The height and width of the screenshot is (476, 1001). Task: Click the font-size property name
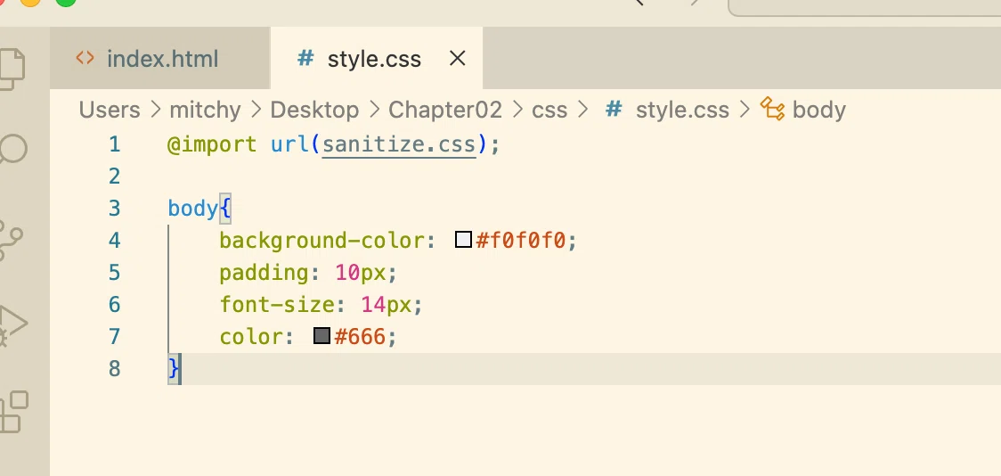[277, 305]
